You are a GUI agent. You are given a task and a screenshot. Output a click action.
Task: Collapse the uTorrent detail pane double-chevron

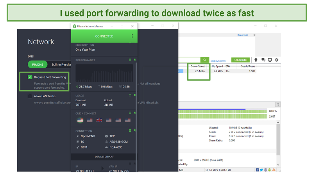pyautogui.click(x=278, y=104)
